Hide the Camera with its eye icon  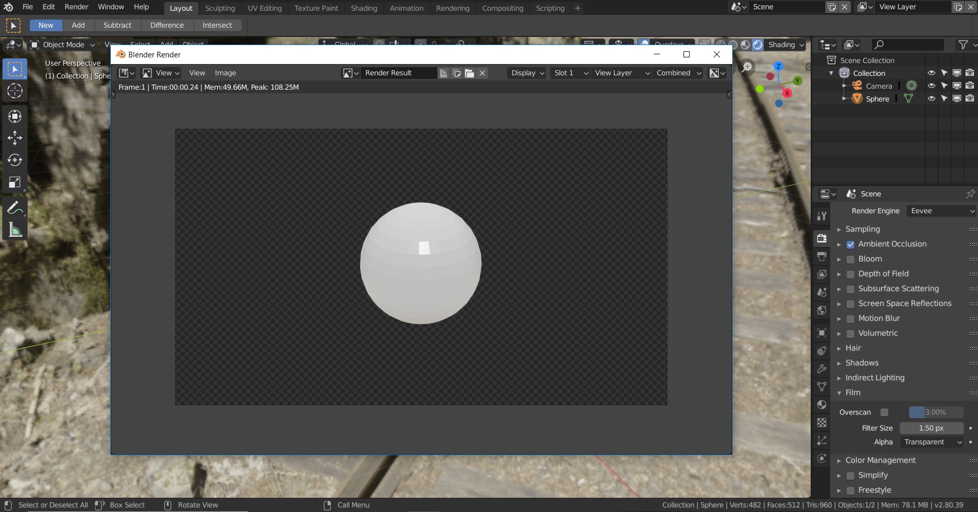tap(931, 86)
